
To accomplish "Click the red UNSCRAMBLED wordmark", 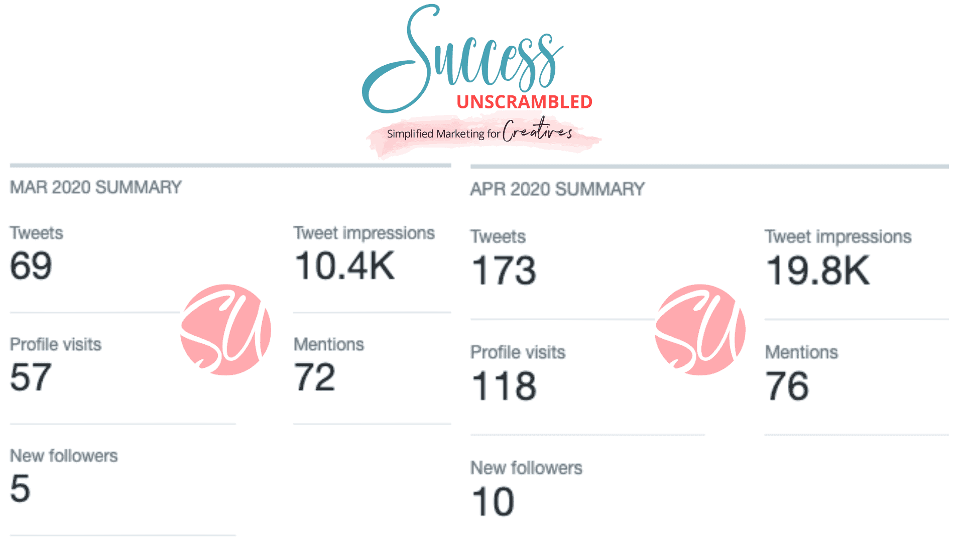I will (x=524, y=102).
